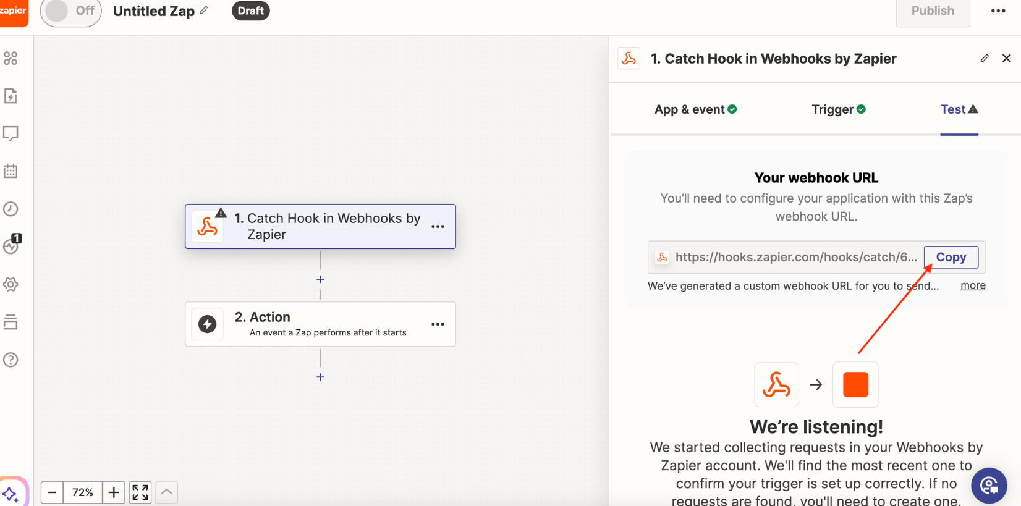
Task: Zoom out the canvas with minus button
Action: [52, 492]
